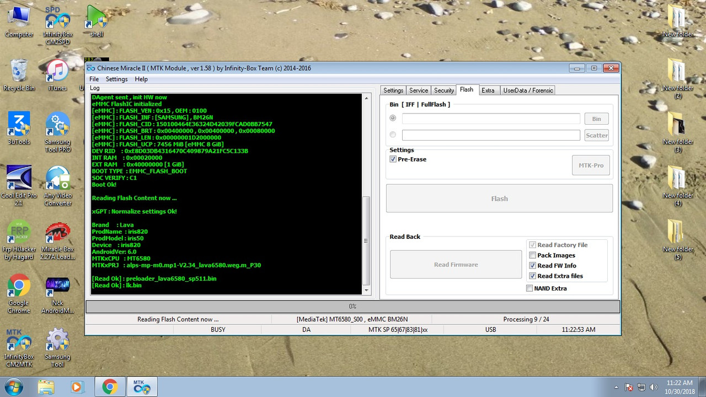
Task: Uncheck the Read FW Info checkbox
Action: [x=532, y=266]
